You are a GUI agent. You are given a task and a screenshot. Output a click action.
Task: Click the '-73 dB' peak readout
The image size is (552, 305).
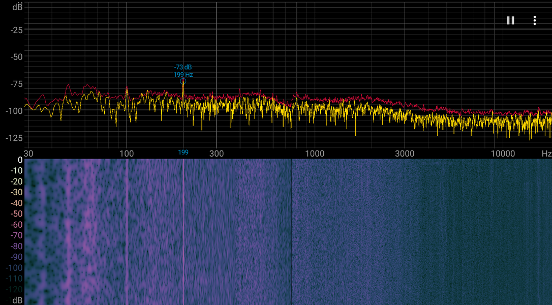click(183, 67)
